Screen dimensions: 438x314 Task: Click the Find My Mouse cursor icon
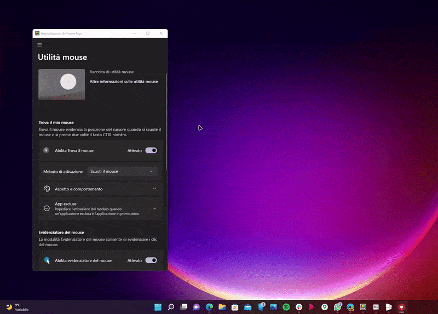[47, 150]
